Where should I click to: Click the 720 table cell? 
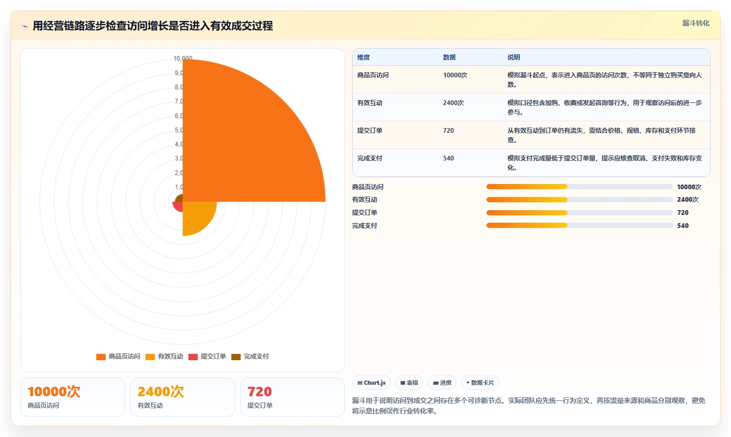coord(448,131)
